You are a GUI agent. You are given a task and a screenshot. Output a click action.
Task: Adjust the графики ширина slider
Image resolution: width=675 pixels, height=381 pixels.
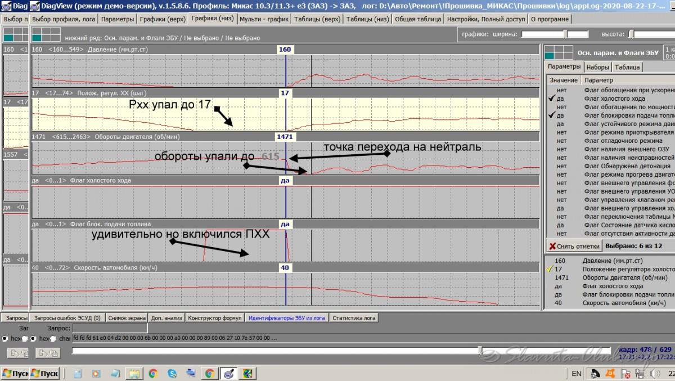pos(566,34)
